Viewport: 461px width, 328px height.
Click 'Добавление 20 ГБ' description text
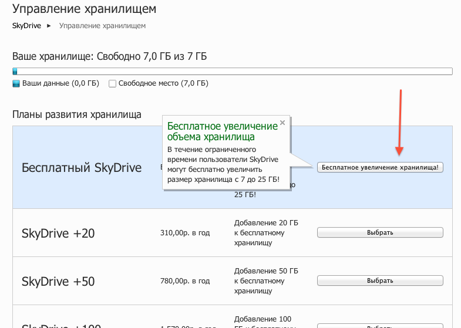(266, 223)
